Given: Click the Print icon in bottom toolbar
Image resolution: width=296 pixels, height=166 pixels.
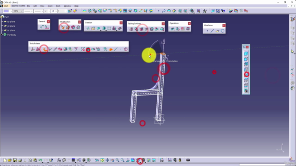Looking at the screenshot, I should pyautogui.click(x=20, y=160).
